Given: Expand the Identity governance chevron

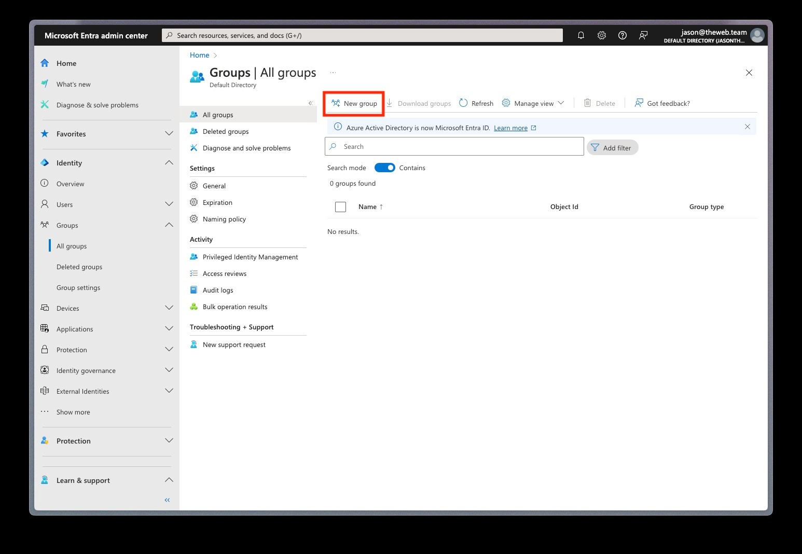Looking at the screenshot, I should pyautogui.click(x=169, y=370).
